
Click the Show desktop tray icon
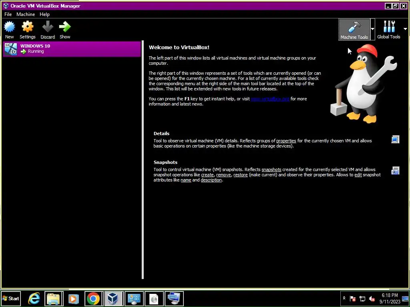coord(405,299)
